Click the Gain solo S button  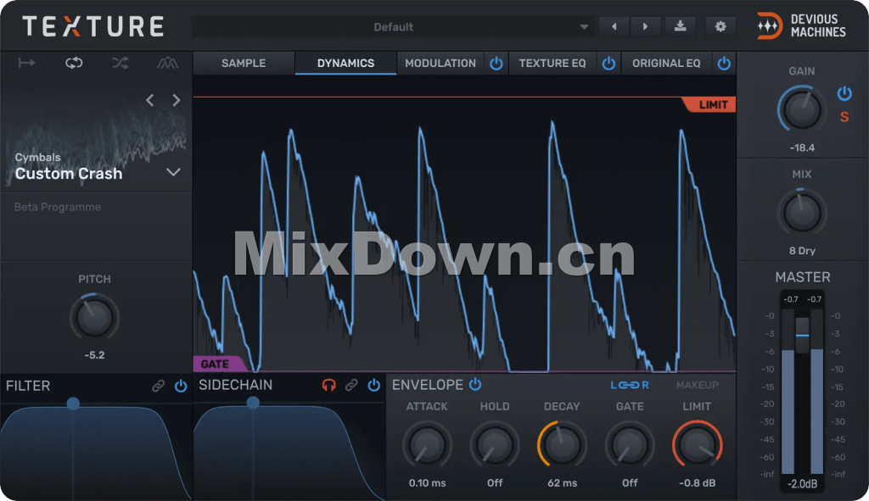point(844,117)
